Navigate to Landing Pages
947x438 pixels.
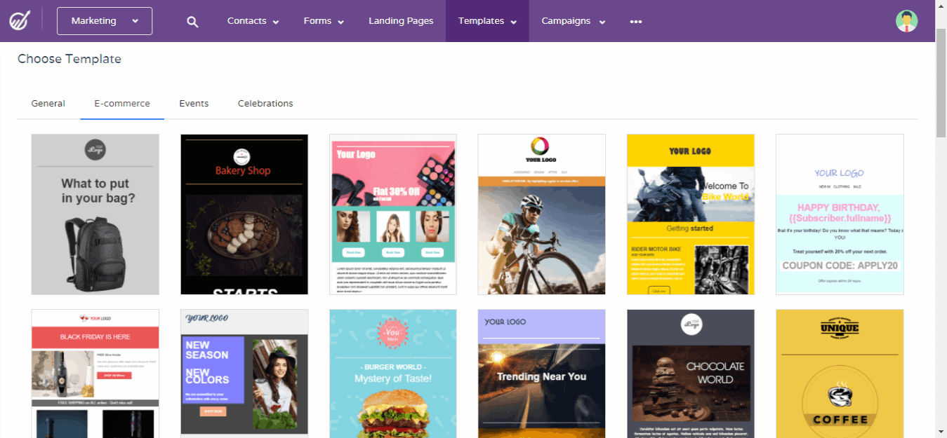click(x=401, y=21)
